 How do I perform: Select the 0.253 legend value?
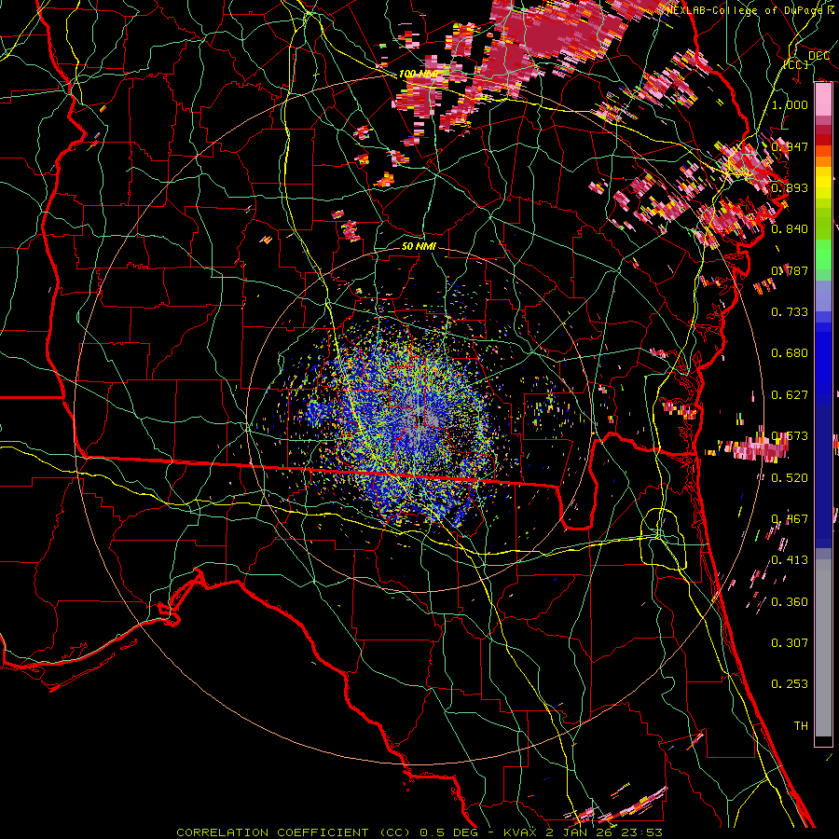(x=790, y=684)
